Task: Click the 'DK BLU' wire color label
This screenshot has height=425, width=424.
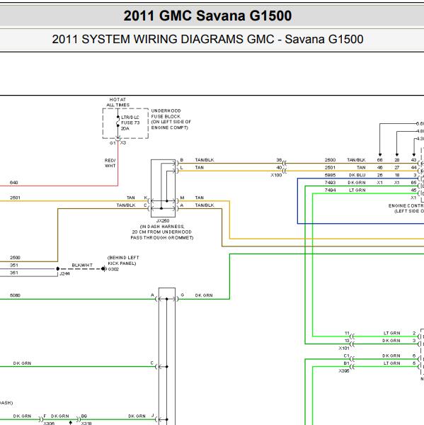Action: (357, 175)
